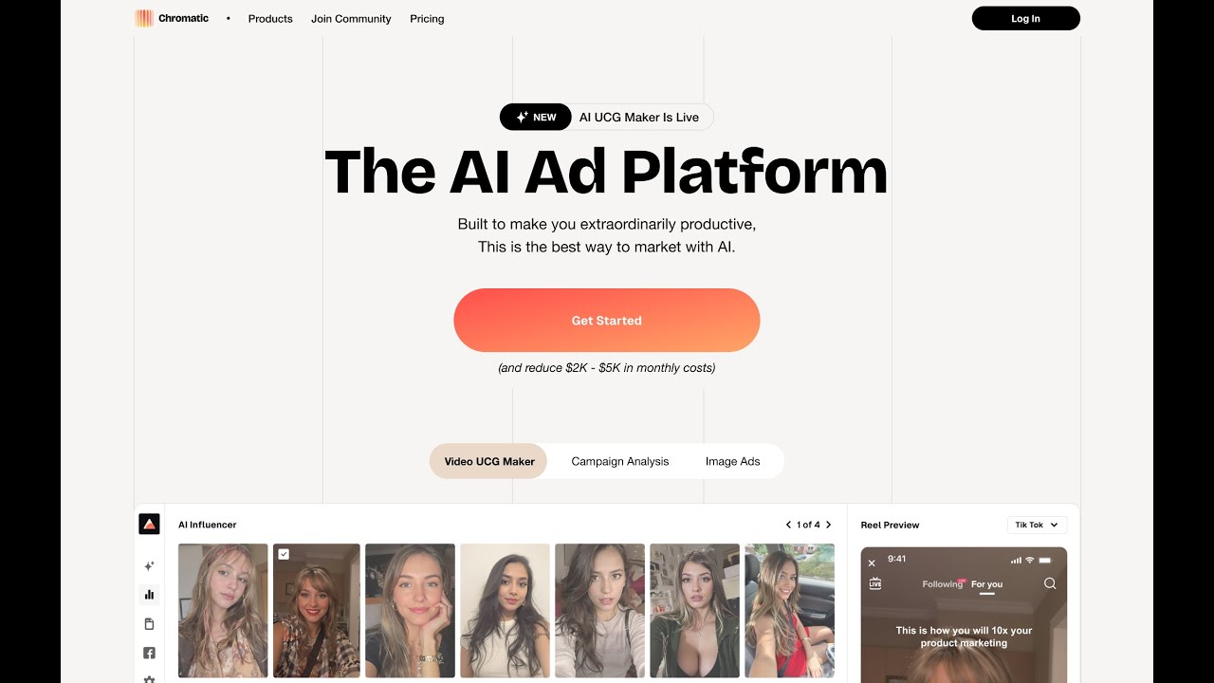This screenshot has height=683, width=1214.
Task: Go to previous influencer page arrow
Action: tap(788, 525)
